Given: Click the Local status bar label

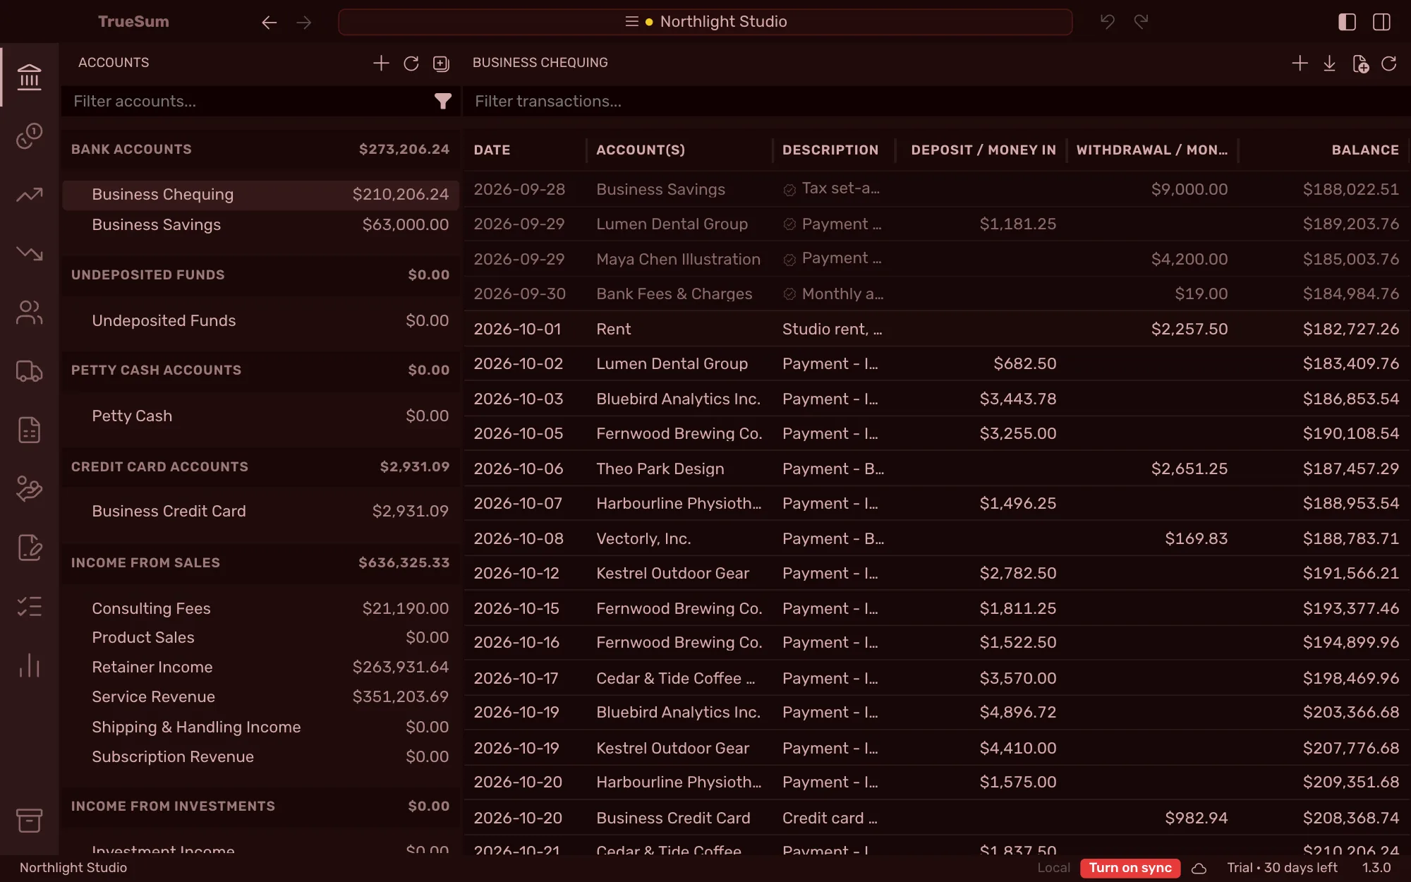Looking at the screenshot, I should [x=1053, y=868].
